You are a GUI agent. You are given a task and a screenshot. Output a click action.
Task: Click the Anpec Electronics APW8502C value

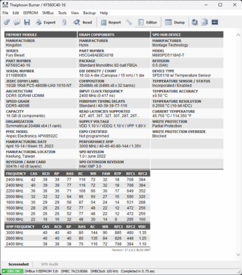[31, 136]
